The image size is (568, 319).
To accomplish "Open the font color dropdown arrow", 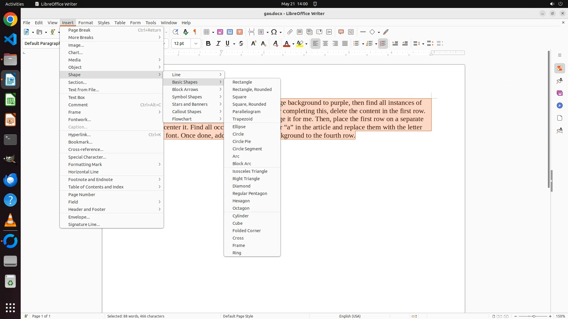I will [293, 44].
